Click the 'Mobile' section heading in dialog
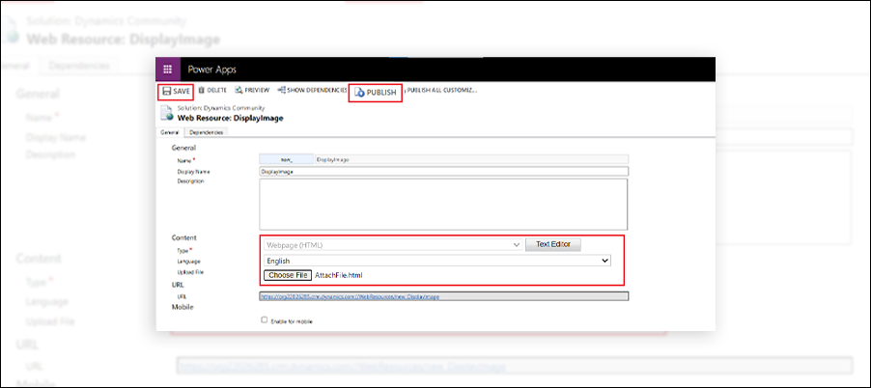Image resolution: width=871 pixels, height=388 pixels. point(183,306)
